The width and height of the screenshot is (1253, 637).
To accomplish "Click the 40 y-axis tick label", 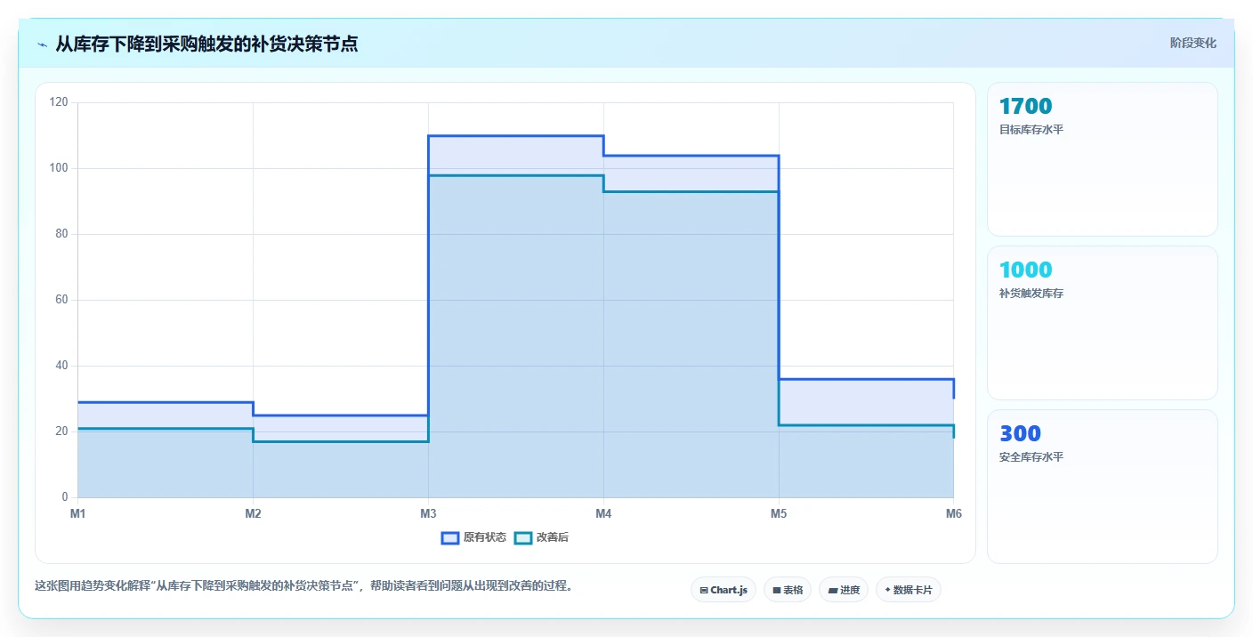I will click(x=61, y=366).
